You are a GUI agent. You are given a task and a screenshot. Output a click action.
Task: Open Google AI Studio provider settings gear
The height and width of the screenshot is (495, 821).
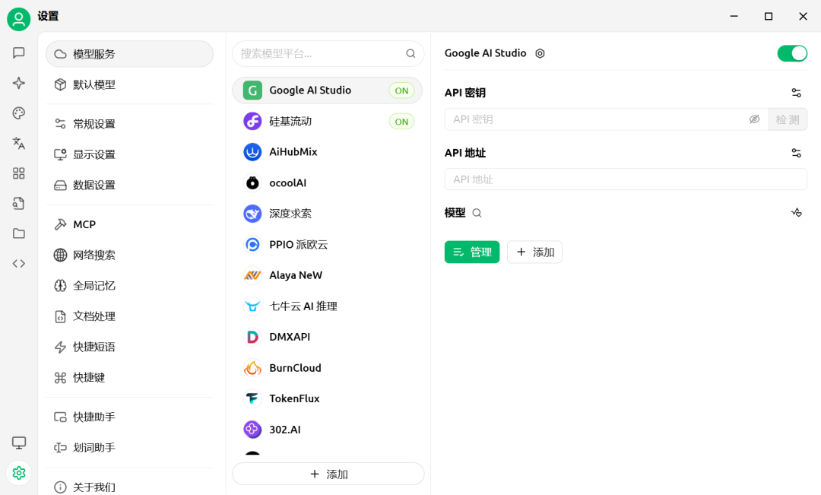[x=540, y=53]
